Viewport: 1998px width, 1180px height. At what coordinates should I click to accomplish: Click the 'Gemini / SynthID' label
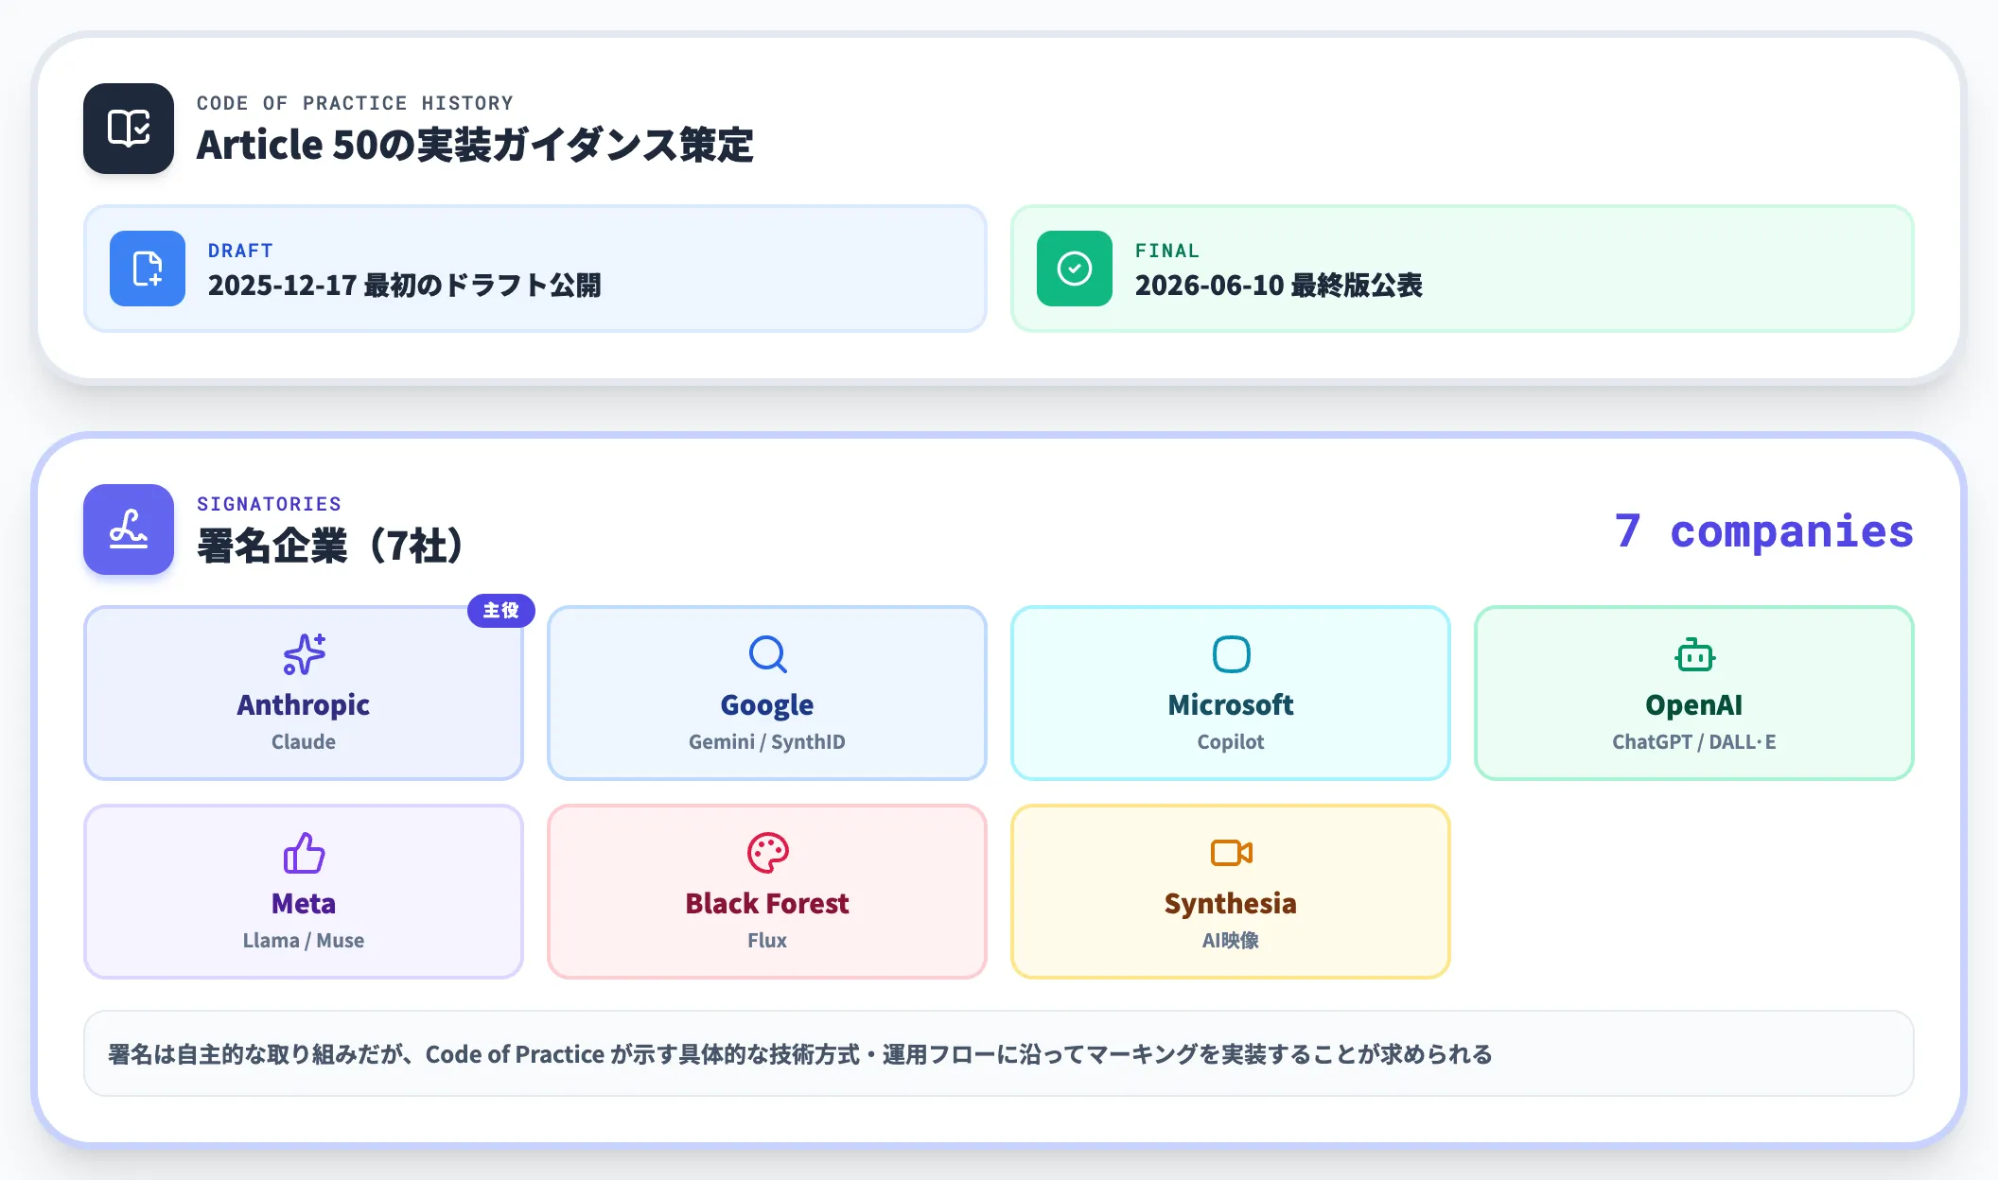pos(767,742)
